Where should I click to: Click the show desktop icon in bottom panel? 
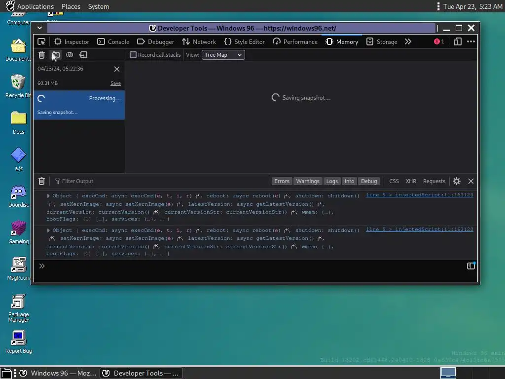point(6,373)
